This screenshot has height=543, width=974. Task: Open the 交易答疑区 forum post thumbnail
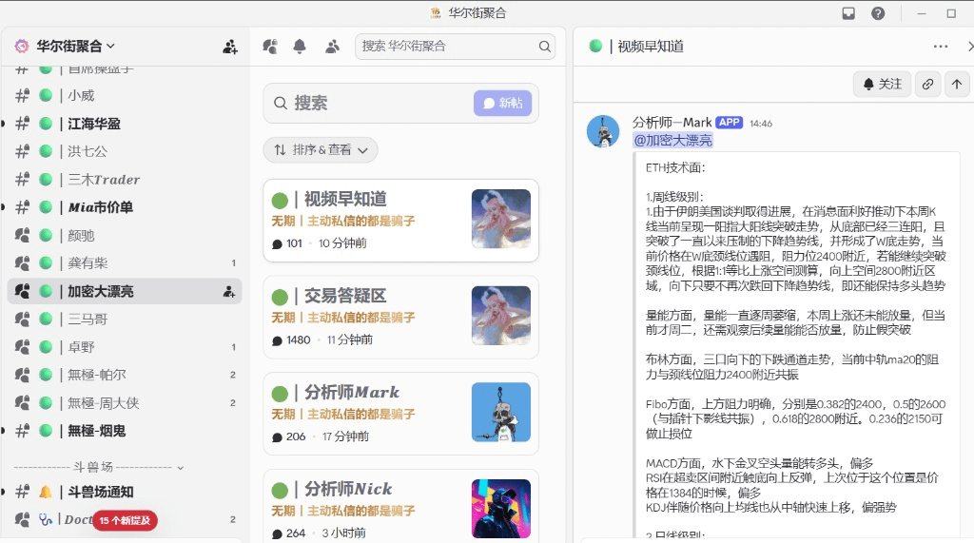pos(500,315)
